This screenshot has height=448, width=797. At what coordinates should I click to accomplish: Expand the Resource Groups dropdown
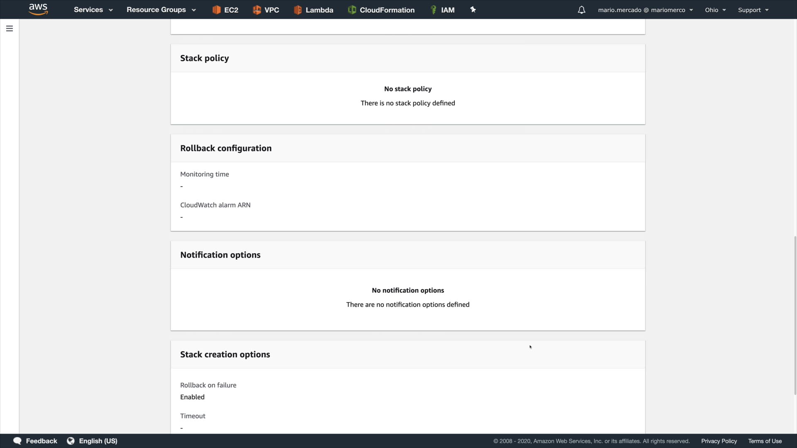[x=161, y=10]
